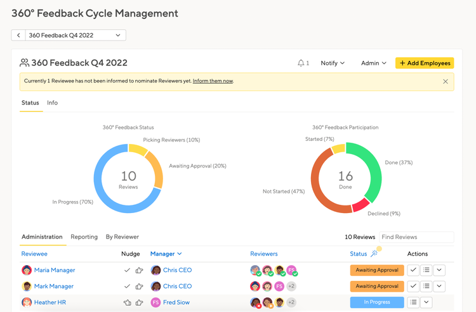Click the +2 reviewers badge for Mark Manager
This screenshot has height=312, width=476.
coord(291,286)
